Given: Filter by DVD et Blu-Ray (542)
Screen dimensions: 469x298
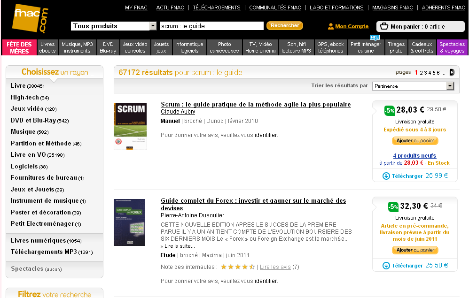Looking at the screenshot, I should point(40,120).
